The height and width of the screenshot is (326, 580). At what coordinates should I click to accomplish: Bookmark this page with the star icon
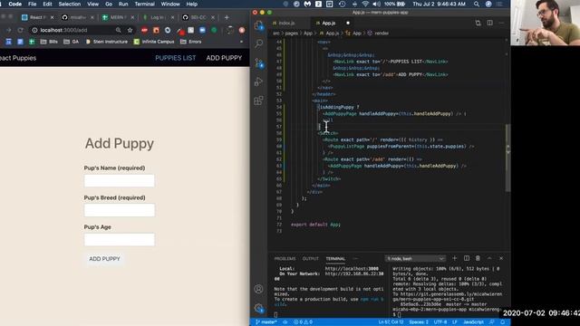point(130,30)
